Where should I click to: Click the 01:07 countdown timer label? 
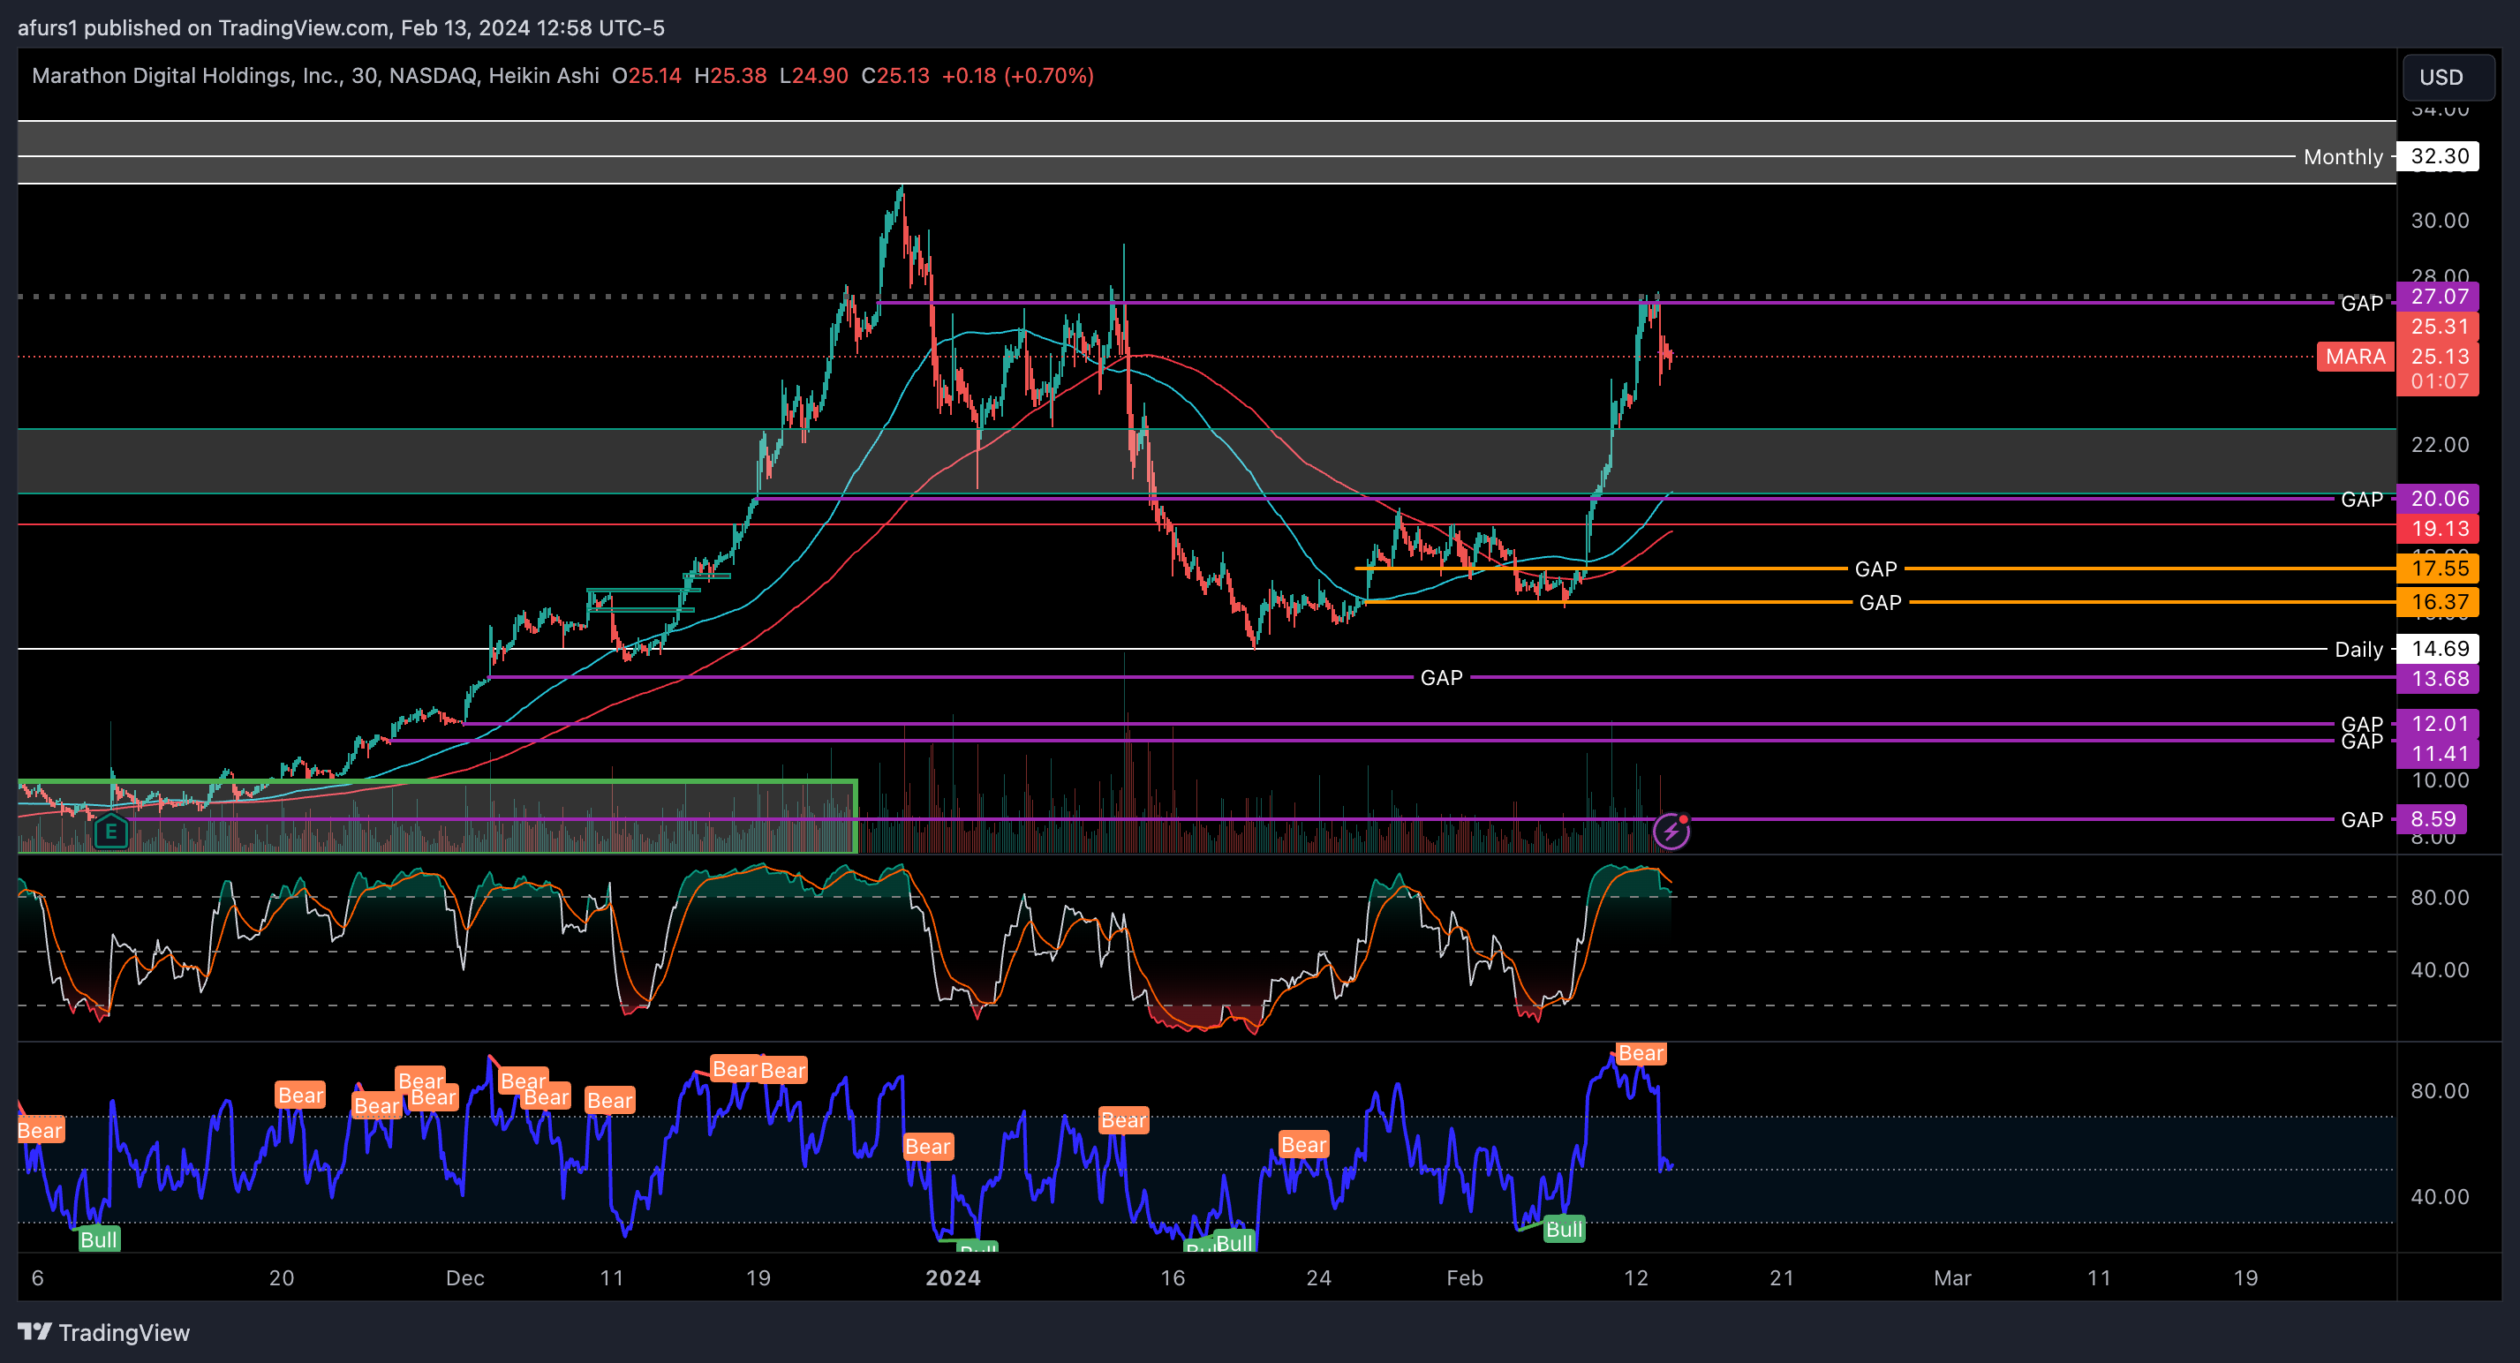(2438, 382)
